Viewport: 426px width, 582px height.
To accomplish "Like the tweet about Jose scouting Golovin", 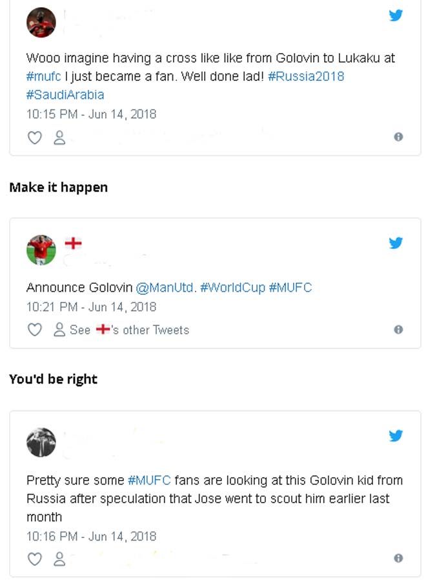I will [34, 559].
